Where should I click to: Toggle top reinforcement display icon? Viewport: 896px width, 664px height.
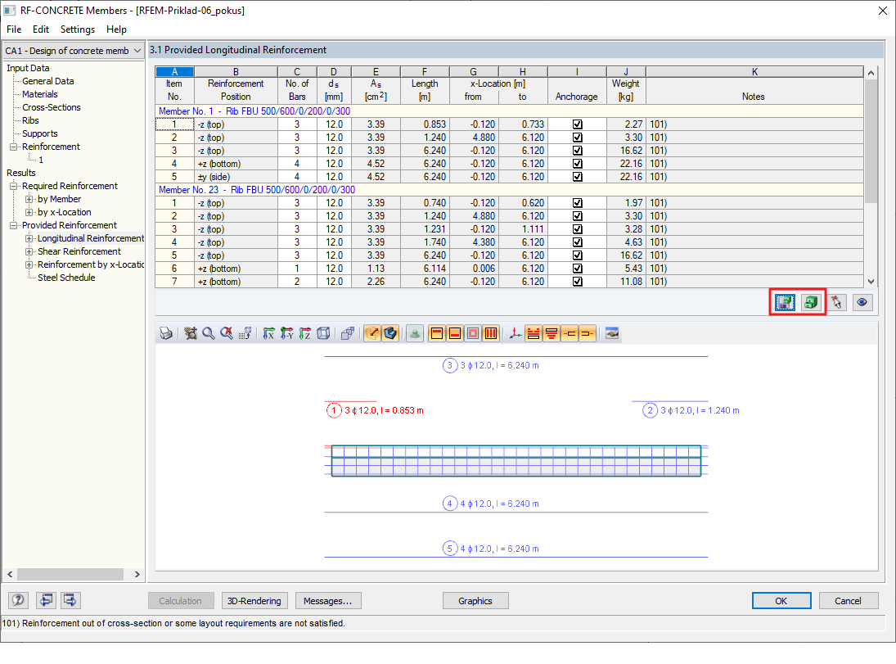click(x=437, y=333)
